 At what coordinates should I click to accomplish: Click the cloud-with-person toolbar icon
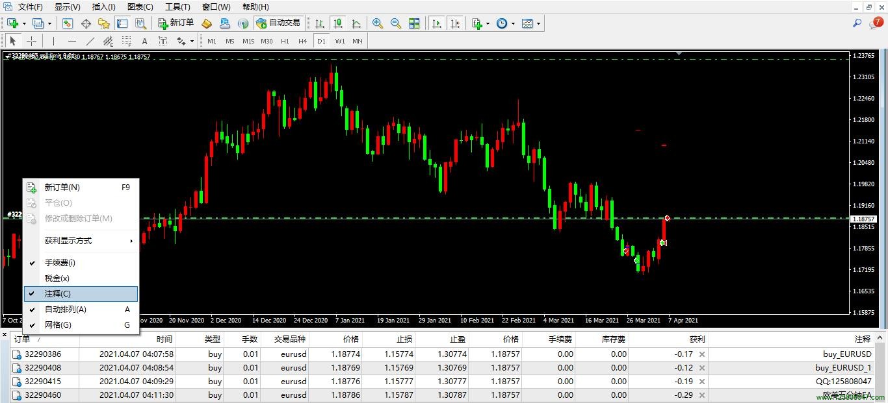point(225,23)
